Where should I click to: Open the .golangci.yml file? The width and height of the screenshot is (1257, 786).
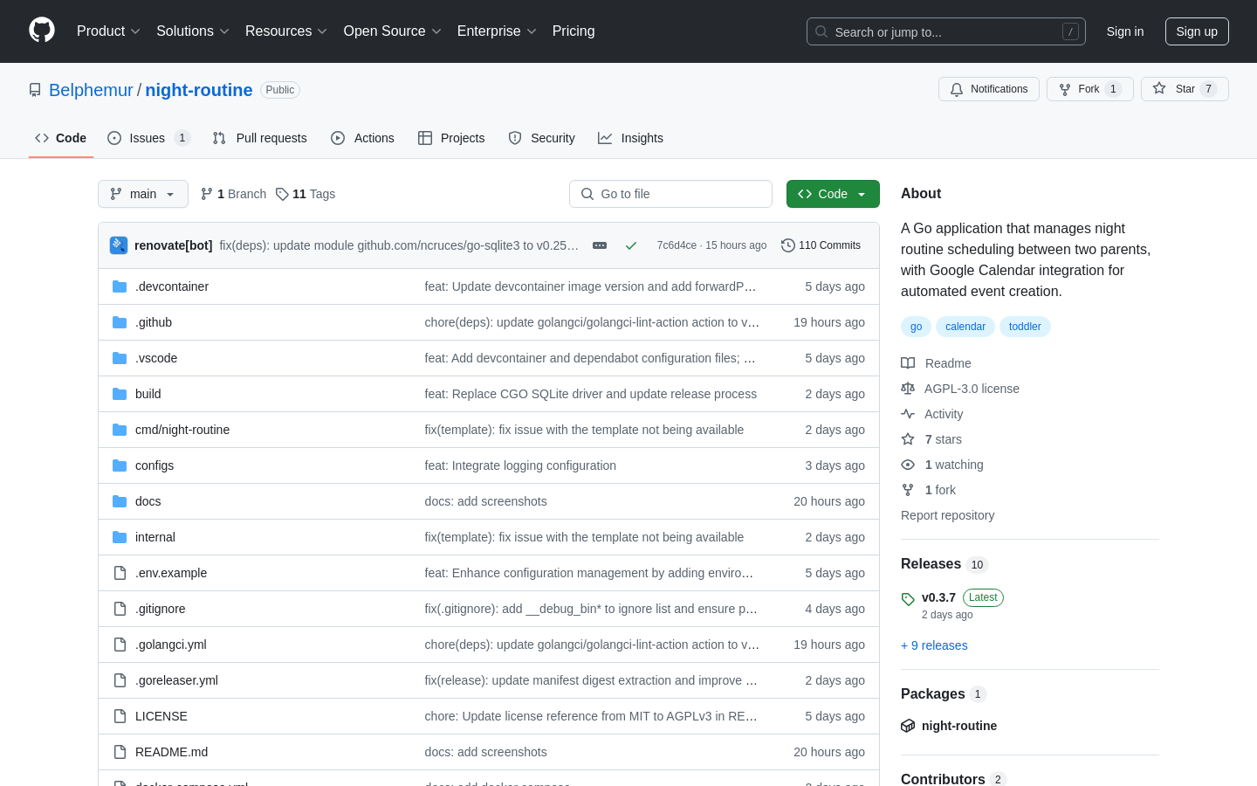171,645
